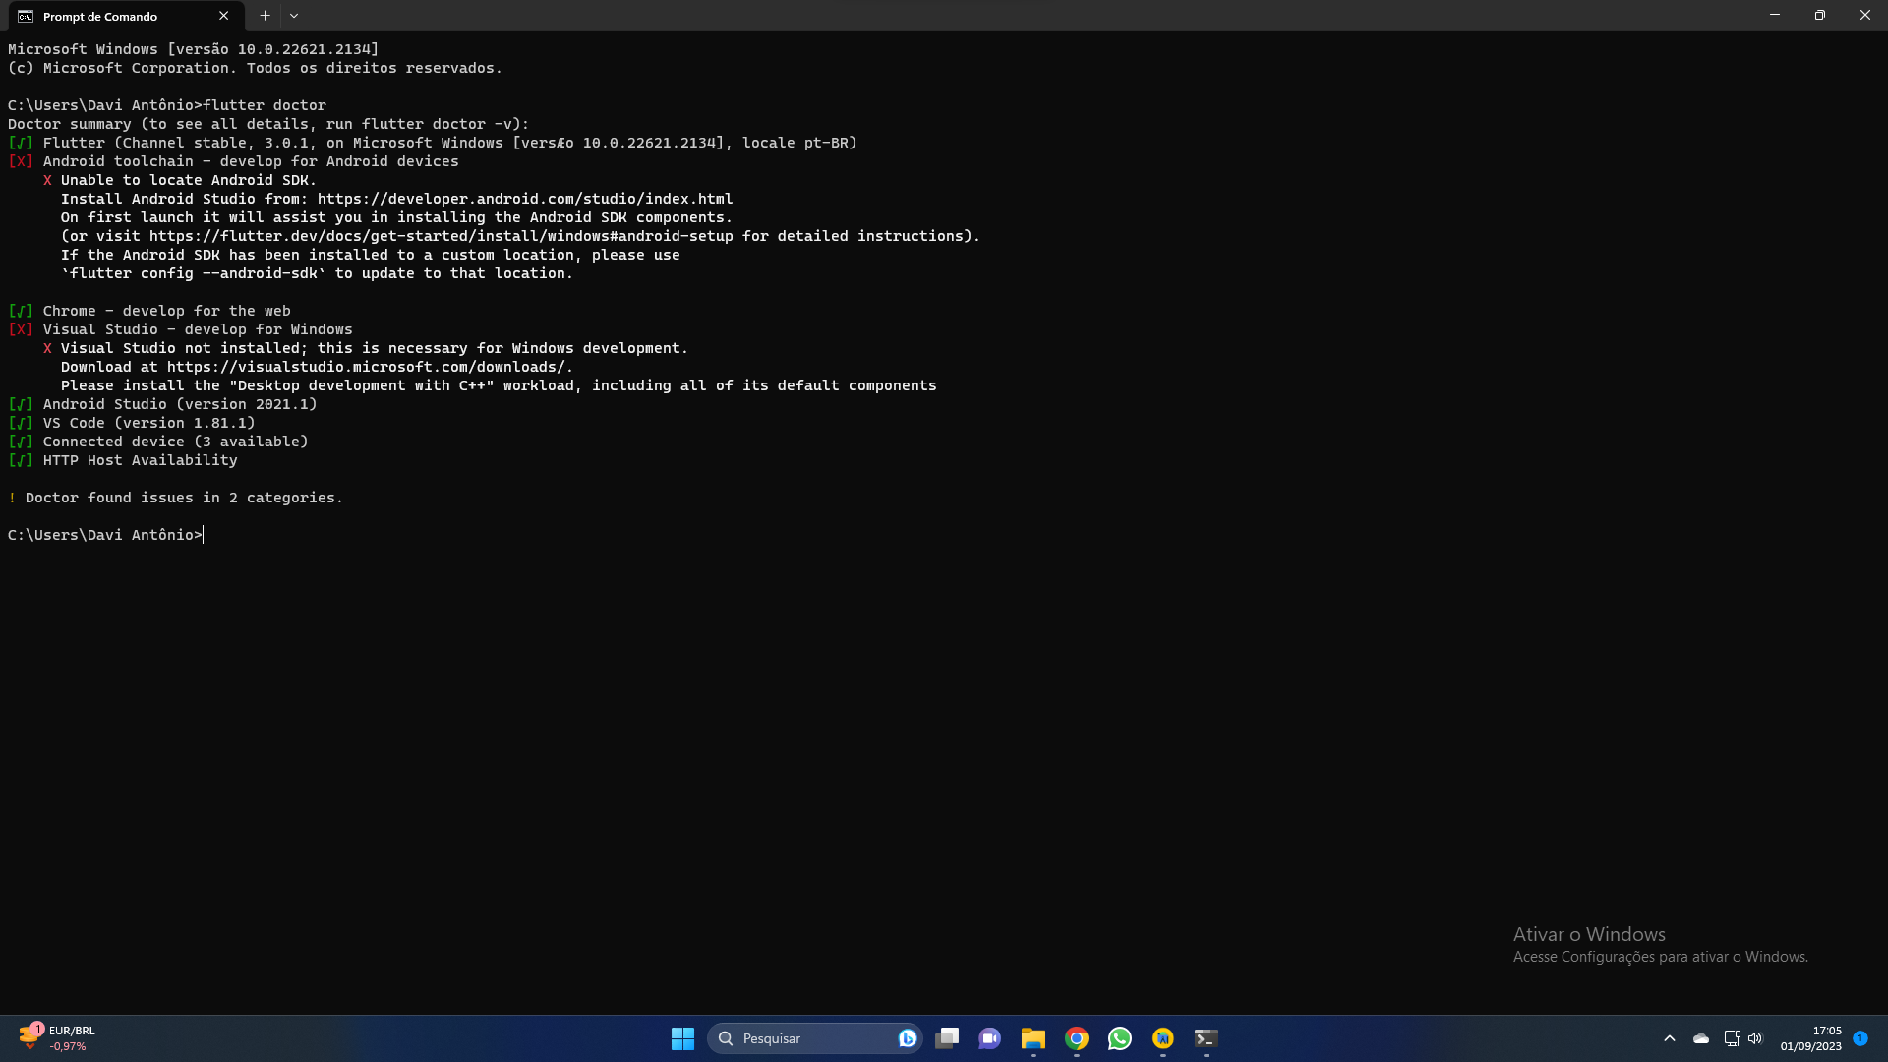The width and height of the screenshot is (1888, 1062).
Task: Open WhatsApp from the taskbar
Action: click(1120, 1038)
